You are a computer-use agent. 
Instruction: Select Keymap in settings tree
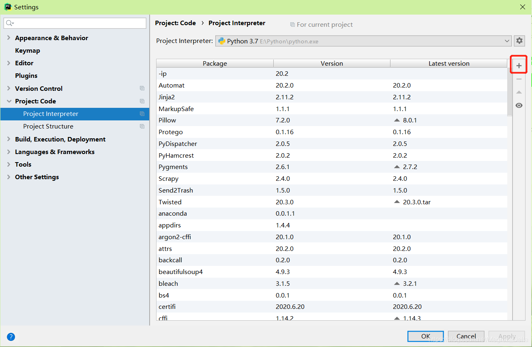28,50
